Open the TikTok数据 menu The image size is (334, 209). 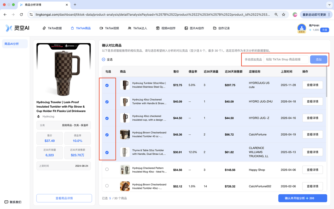pos(52,28)
